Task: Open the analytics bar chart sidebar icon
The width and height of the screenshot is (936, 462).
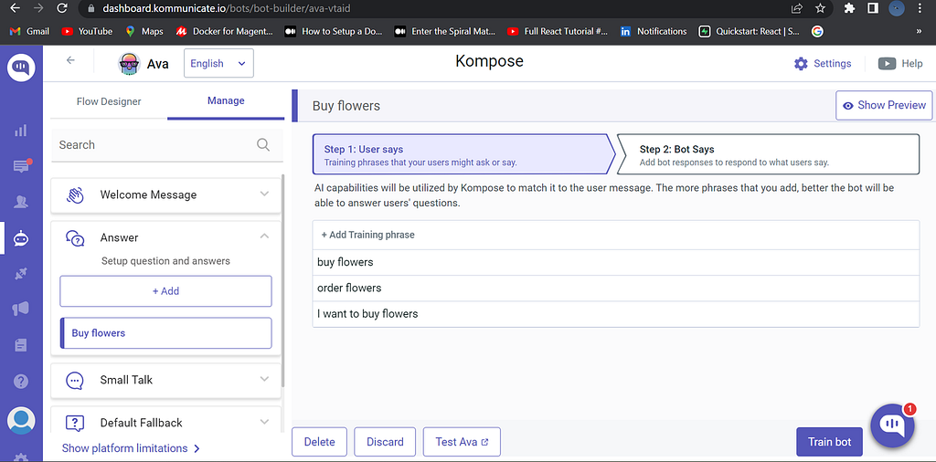Action: (x=21, y=131)
